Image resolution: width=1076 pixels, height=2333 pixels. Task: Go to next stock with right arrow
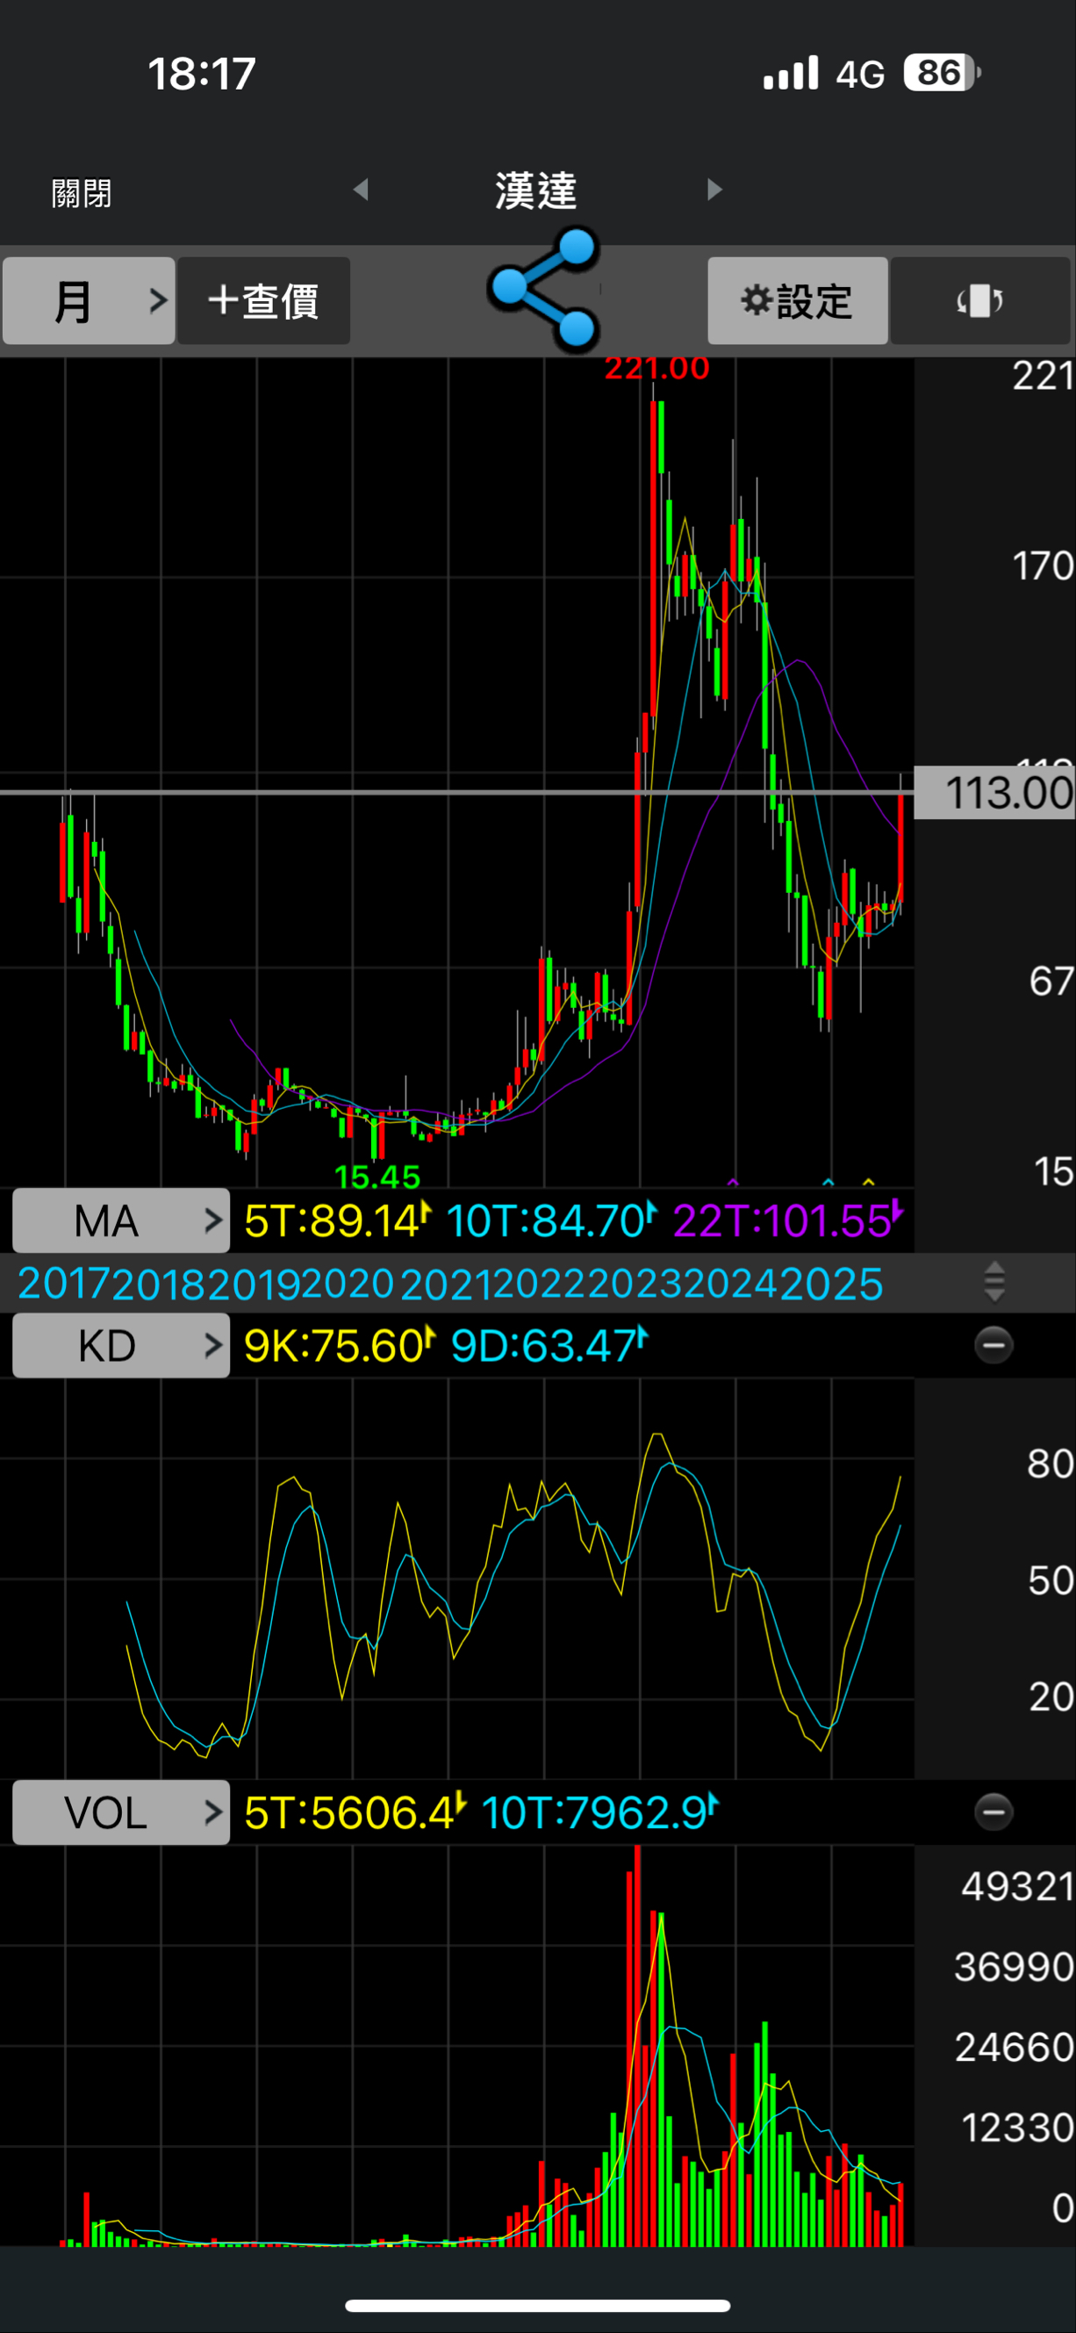715,190
